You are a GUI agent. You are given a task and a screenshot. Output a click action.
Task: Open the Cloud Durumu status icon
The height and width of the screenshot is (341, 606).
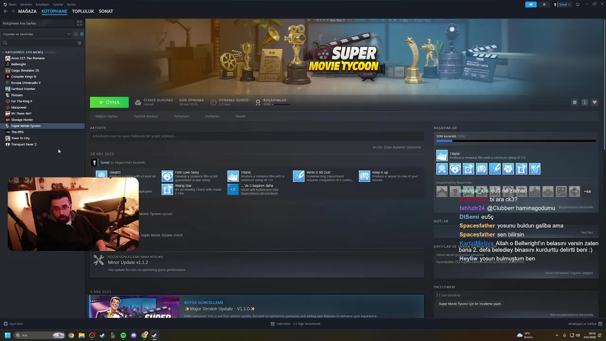pos(138,102)
